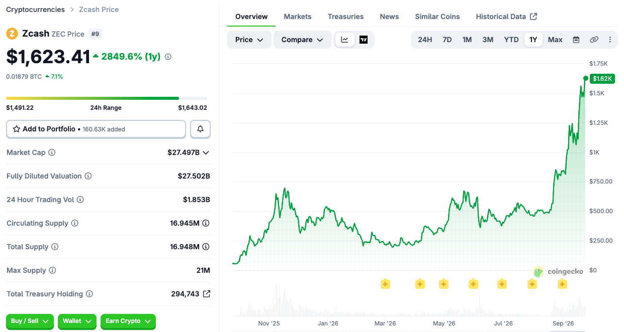
Task: Expand Market Cap chevron next to $27.497B
Action: pos(205,152)
